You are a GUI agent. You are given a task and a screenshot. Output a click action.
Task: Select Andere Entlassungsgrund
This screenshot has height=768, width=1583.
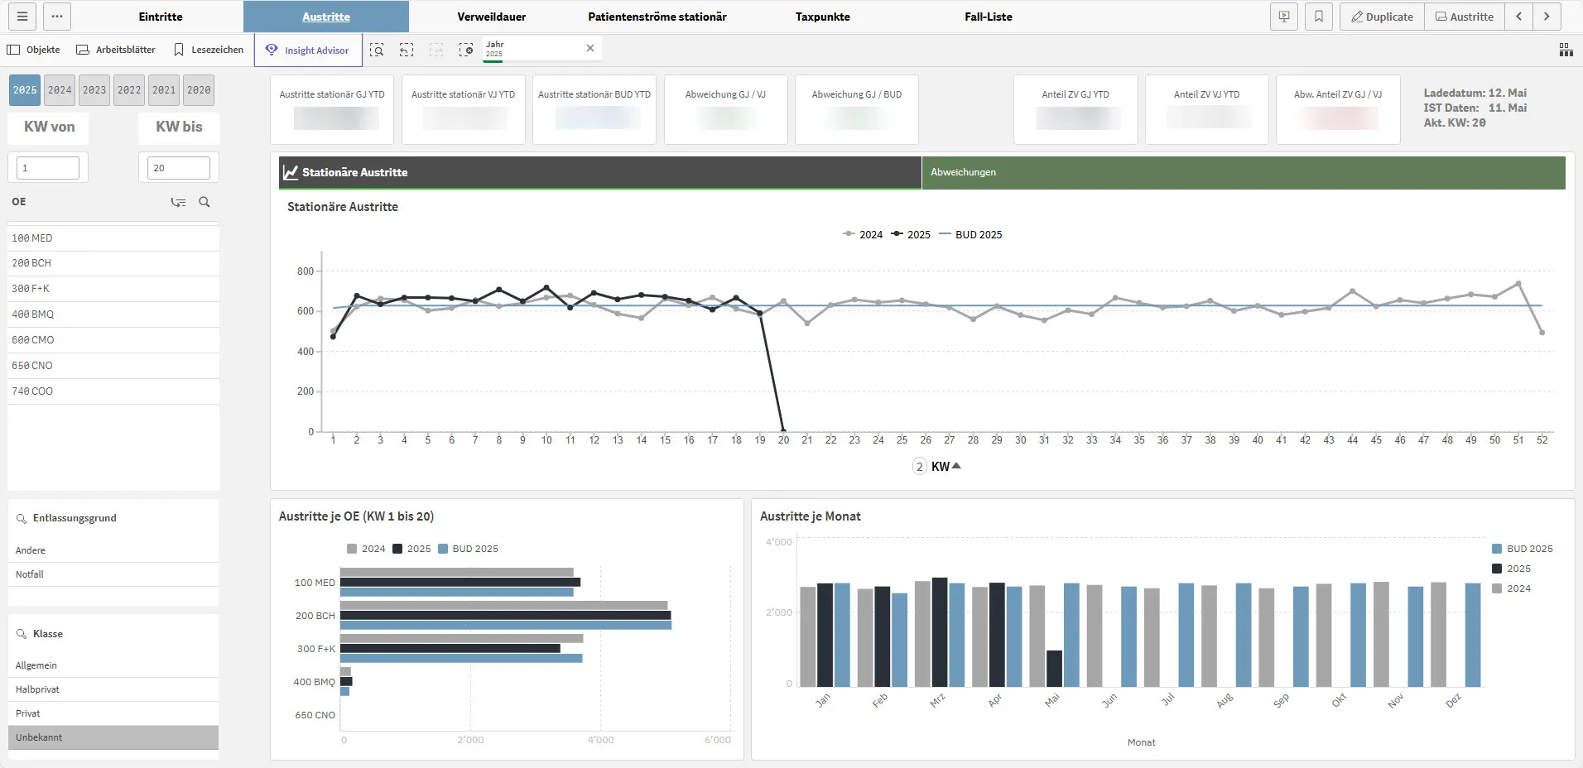pos(113,550)
